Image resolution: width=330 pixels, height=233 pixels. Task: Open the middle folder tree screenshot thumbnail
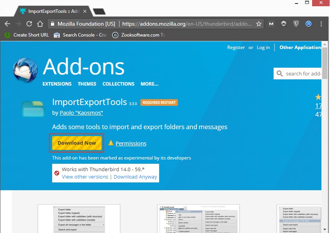[198, 219]
